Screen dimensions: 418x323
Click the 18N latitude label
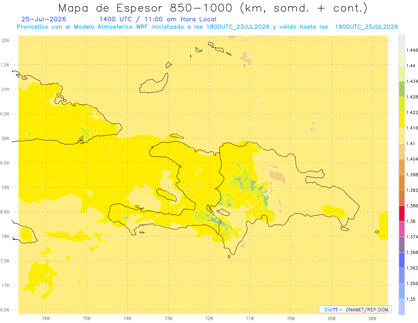[5, 236]
